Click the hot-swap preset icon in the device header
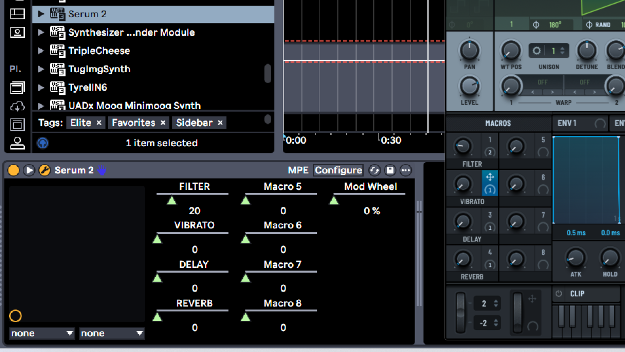Image resolution: width=625 pixels, height=352 pixels. 374,170
